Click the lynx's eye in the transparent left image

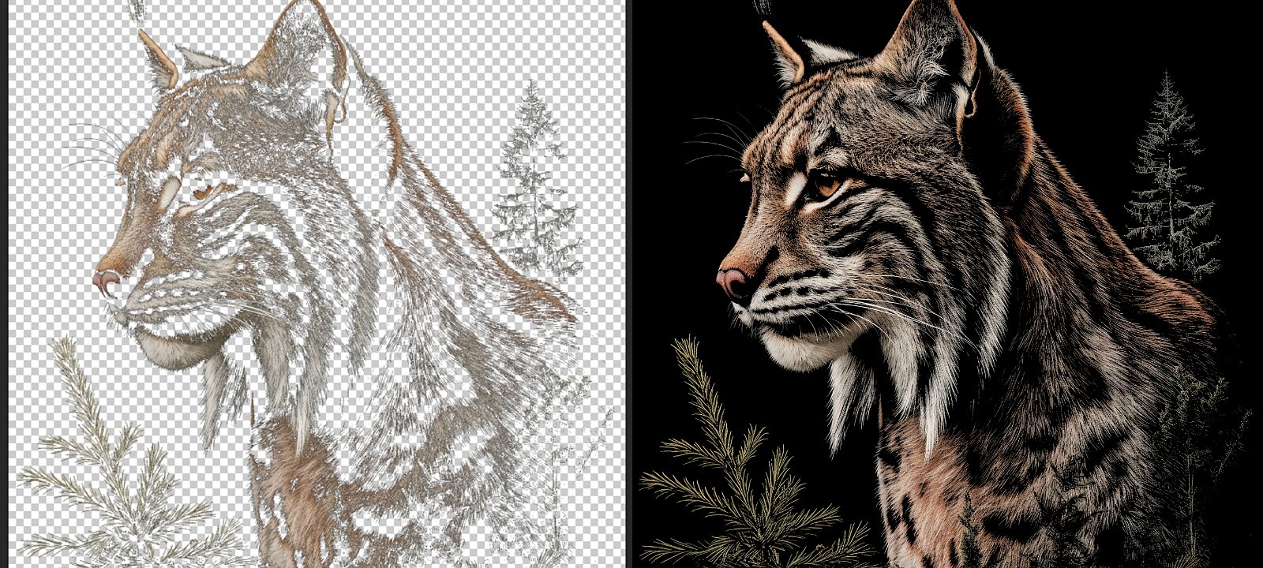coord(202,191)
